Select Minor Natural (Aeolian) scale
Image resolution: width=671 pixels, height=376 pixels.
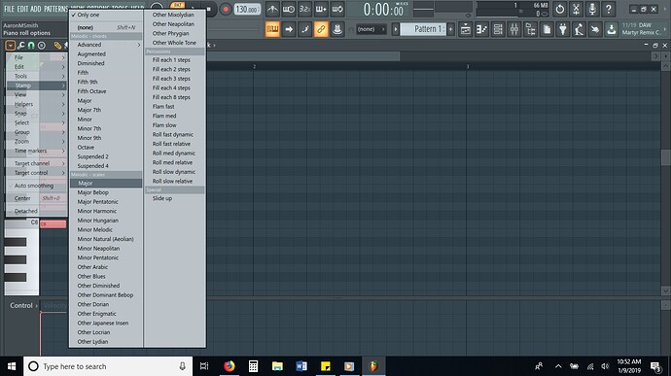(x=106, y=239)
